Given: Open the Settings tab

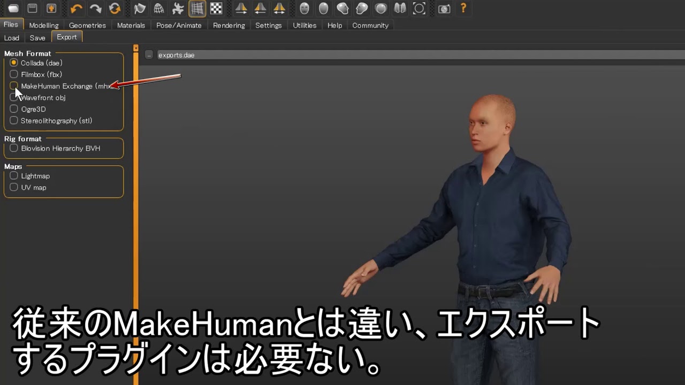Looking at the screenshot, I should pos(268,25).
